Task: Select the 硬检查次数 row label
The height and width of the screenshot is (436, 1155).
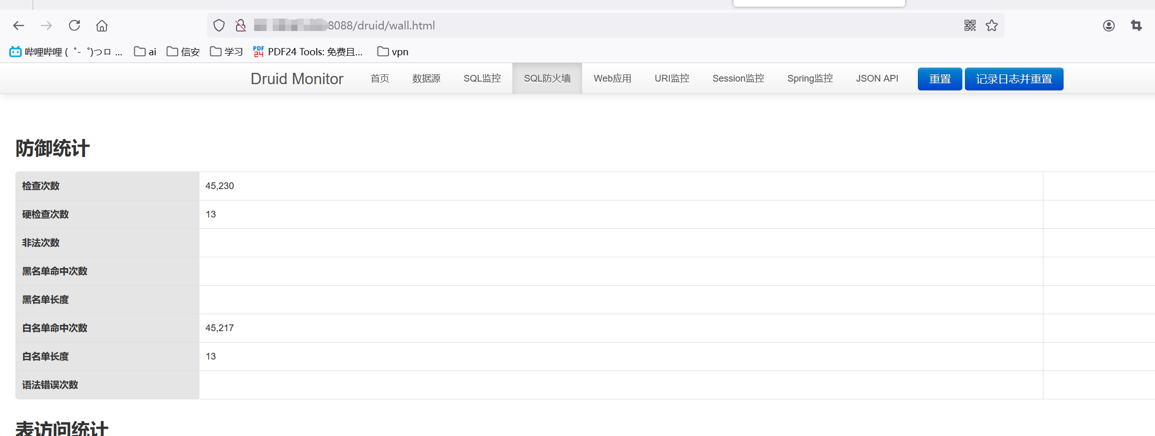Action: pos(45,214)
